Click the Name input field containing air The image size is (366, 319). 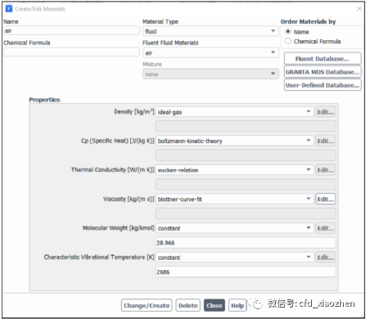point(71,30)
